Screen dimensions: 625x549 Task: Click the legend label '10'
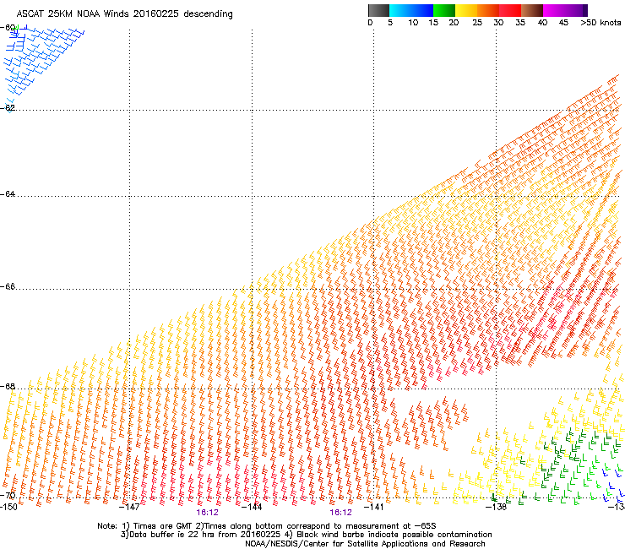(x=413, y=23)
